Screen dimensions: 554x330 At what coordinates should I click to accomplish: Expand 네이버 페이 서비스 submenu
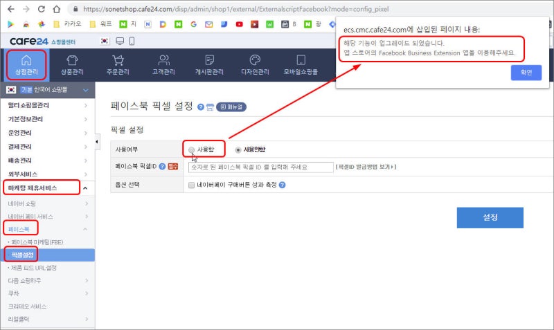point(48,217)
